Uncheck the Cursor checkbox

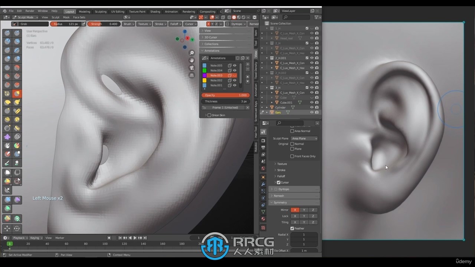pyautogui.click(x=279, y=182)
